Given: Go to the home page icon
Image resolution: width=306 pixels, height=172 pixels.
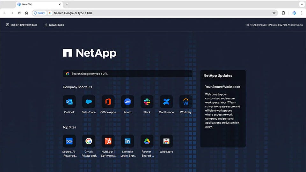Looking at the screenshot, I should [x=26, y=13].
